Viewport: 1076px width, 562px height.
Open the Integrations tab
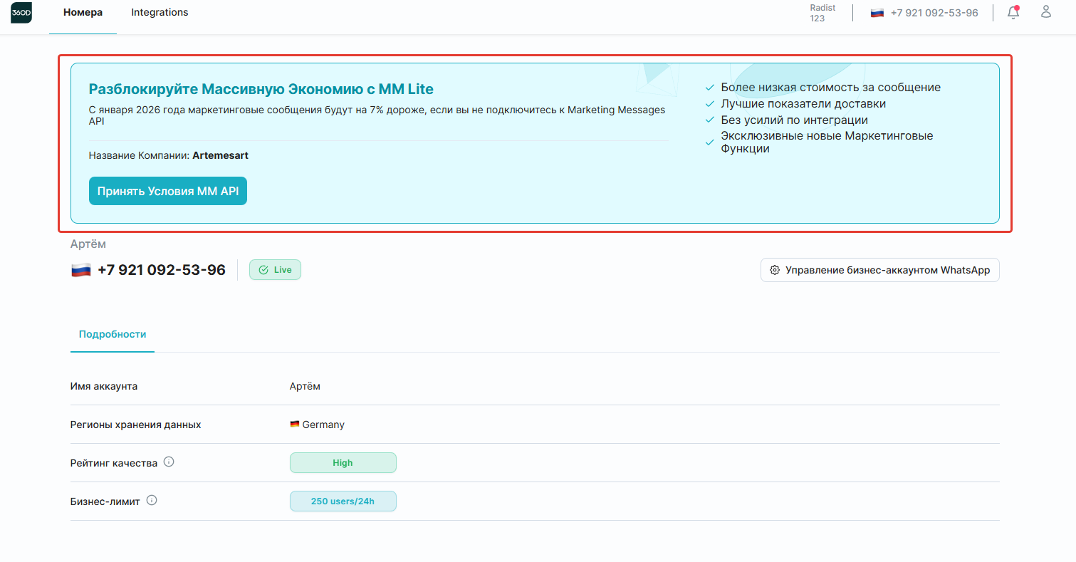[x=160, y=12]
